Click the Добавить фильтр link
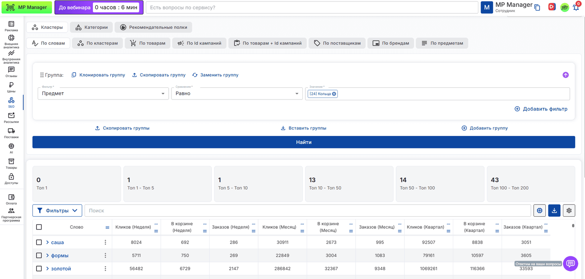The image size is (585, 279). (541, 109)
